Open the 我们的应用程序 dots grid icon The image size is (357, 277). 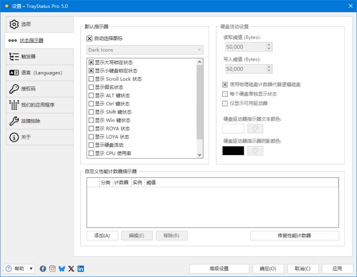tap(14, 105)
